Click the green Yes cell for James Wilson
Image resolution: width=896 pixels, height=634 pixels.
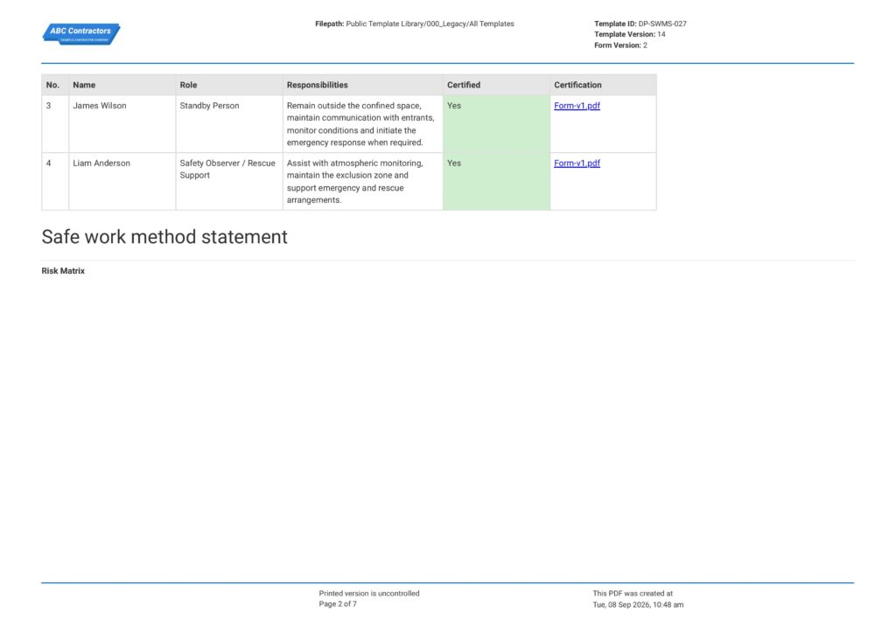point(497,124)
